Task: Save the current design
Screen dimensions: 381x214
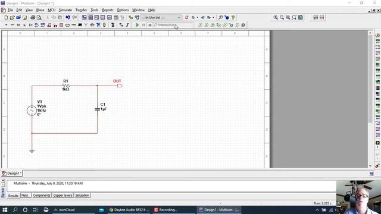Action: tap(24, 17)
